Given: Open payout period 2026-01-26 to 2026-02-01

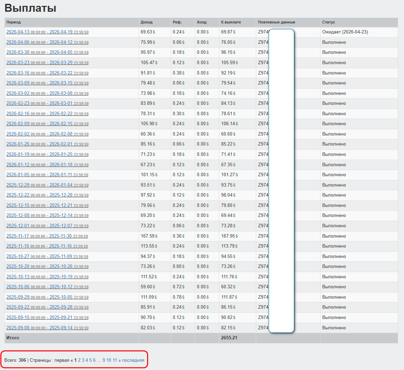Looking at the screenshot, I should pyautogui.click(x=47, y=144).
